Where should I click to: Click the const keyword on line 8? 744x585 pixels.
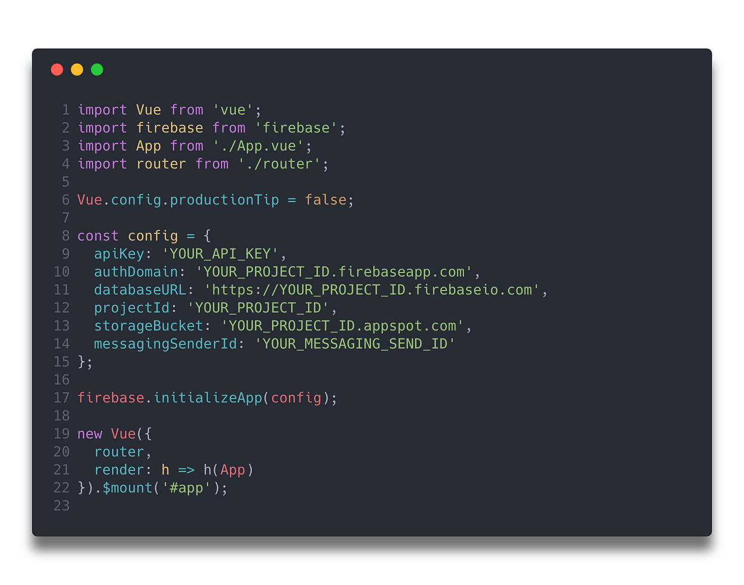tap(98, 236)
